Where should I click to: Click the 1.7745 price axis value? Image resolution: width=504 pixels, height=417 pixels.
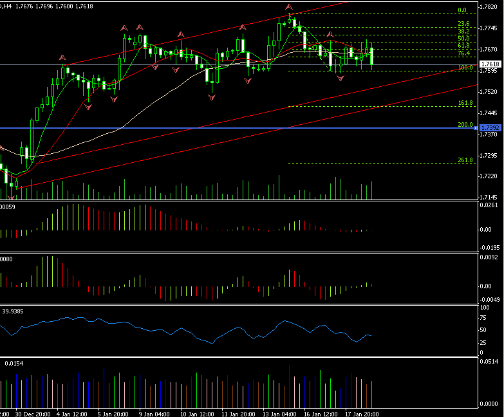click(x=489, y=28)
